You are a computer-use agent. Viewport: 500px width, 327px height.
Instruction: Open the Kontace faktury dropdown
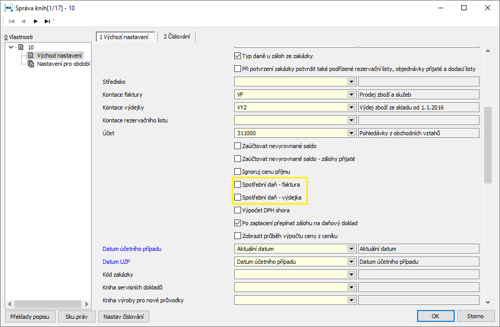click(351, 95)
